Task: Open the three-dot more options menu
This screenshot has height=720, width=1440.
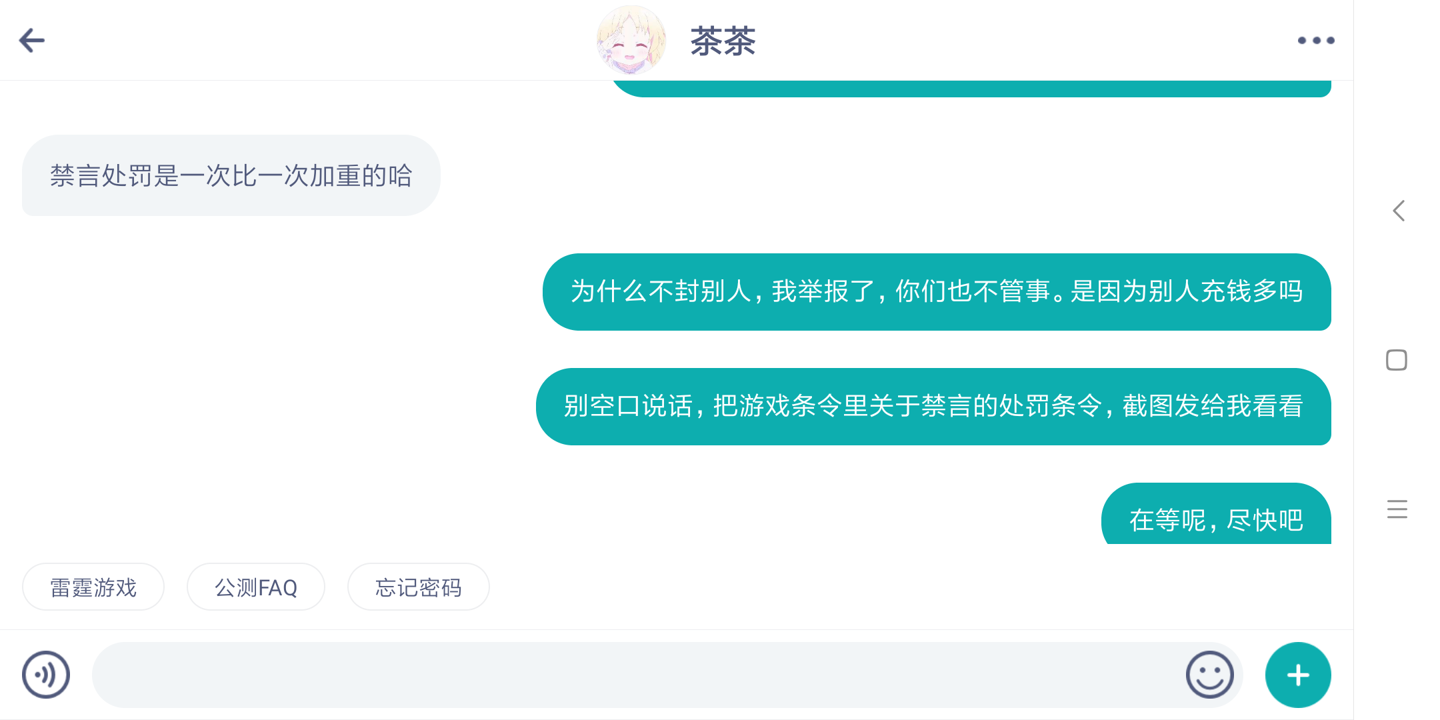Action: click(1315, 41)
